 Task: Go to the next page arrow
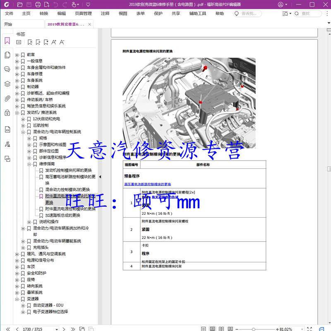64,329
